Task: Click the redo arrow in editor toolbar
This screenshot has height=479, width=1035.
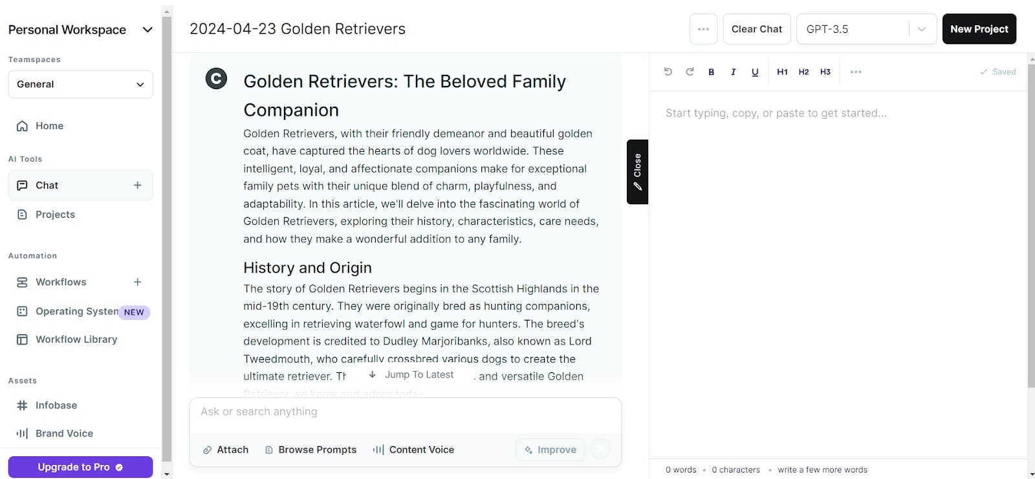Action: [x=690, y=72]
